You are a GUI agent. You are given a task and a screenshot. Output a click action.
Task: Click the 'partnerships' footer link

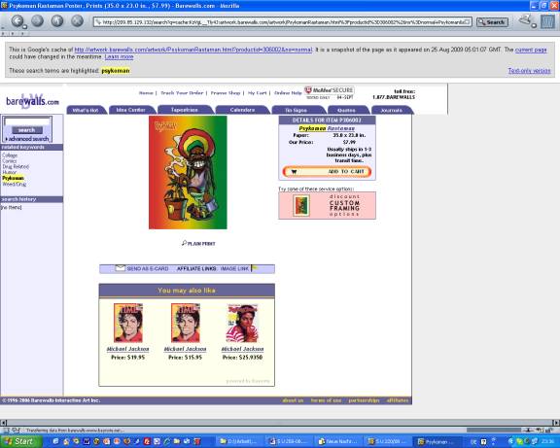point(364,400)
